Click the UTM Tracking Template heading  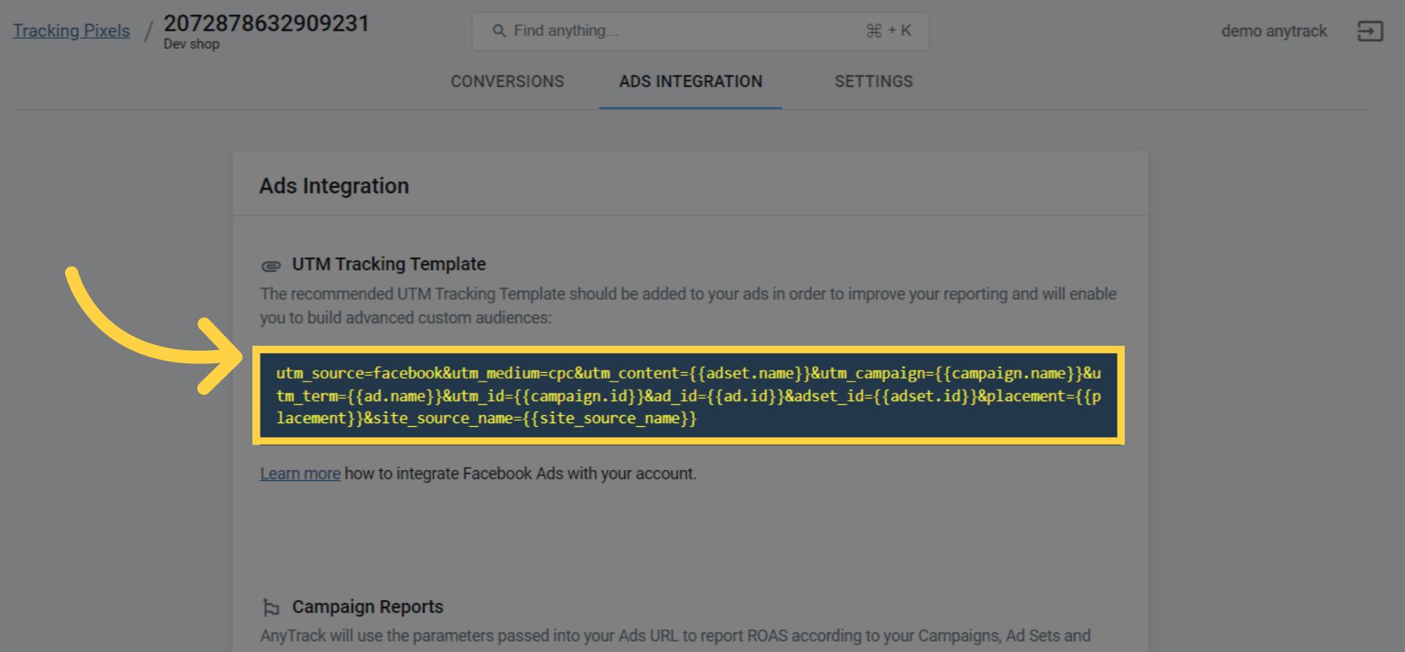pos(389,264)
